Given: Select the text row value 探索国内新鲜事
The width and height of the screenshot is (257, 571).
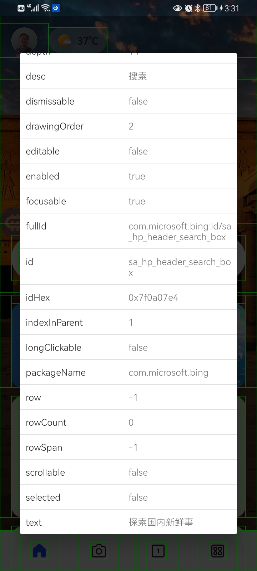Looking at the screenshot, I should point(161,522).
